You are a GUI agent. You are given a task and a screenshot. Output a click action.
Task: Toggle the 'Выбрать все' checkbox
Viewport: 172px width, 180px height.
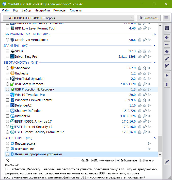point(118,160)
